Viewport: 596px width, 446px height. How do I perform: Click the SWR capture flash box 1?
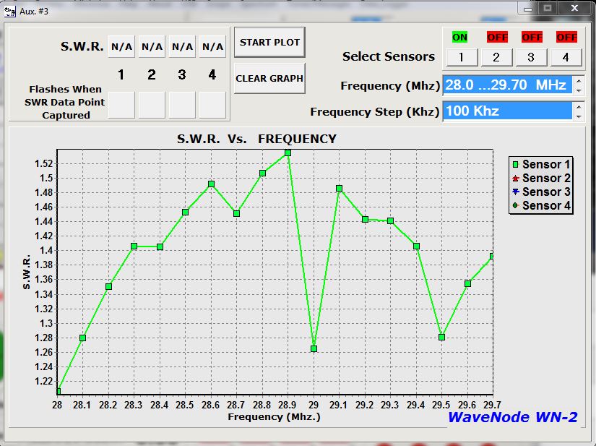point(121,105)
